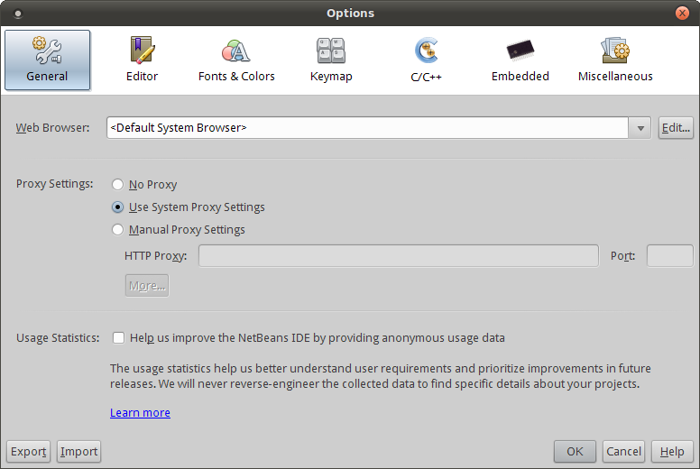The image size is (700, 469).
Task: Click the Edit... button for web browsers
Action: pos(676,128)
